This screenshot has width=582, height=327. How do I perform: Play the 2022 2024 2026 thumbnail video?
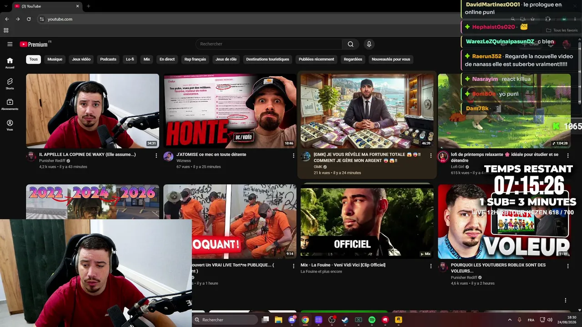click(x=92, y=202)
